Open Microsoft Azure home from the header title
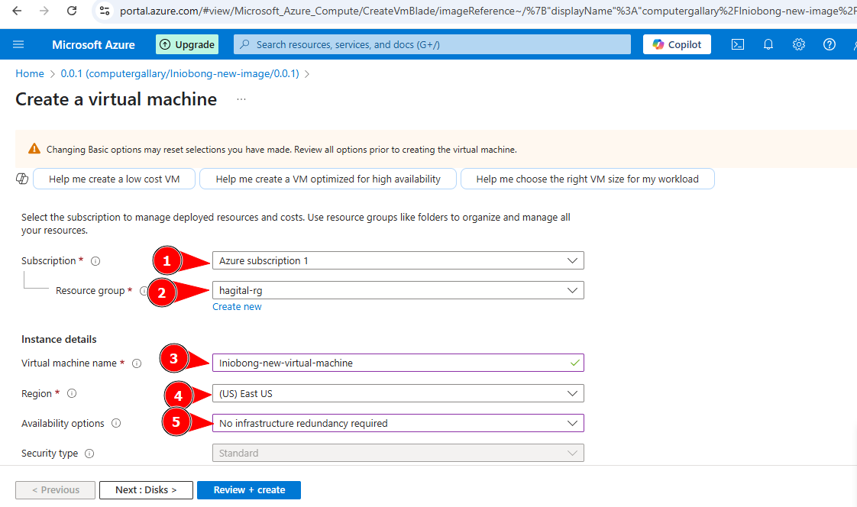 coord(93,45)
